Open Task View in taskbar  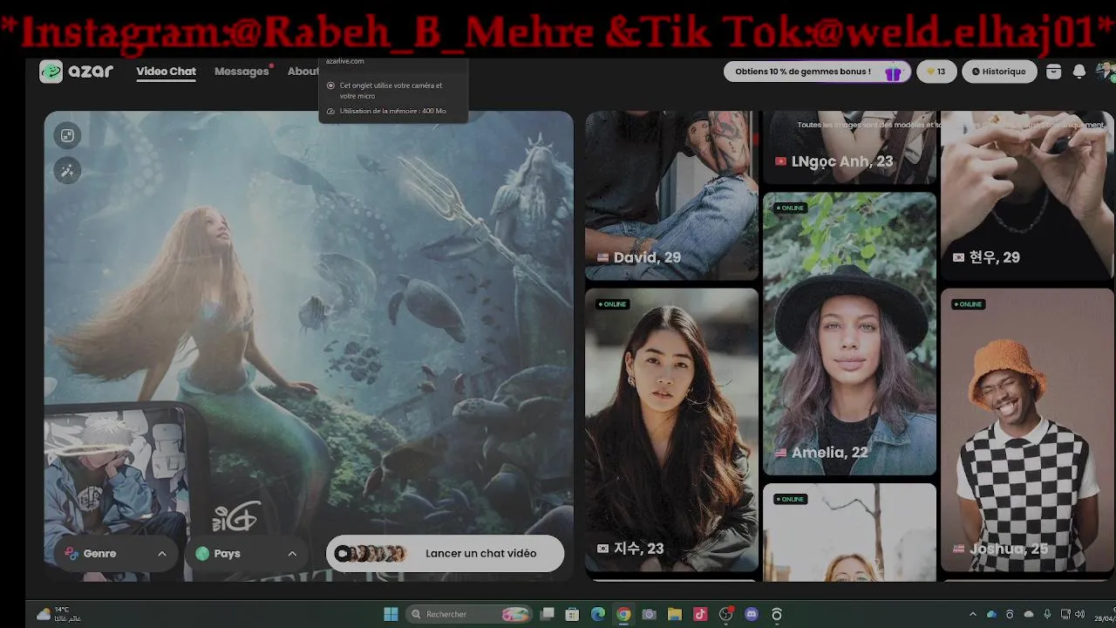coord(548,614)
